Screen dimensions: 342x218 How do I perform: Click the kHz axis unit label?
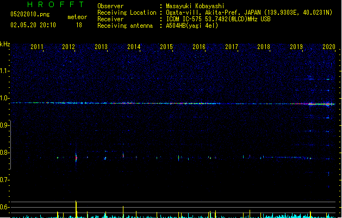5,44
